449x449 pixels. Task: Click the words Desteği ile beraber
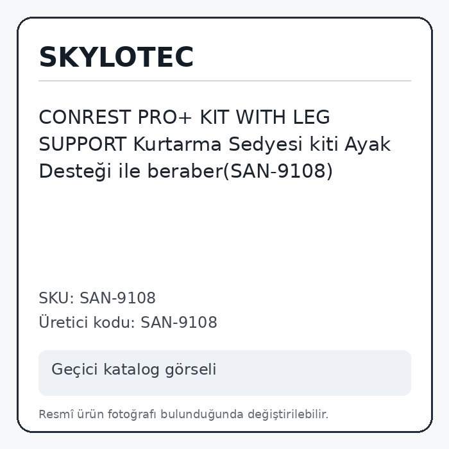click(131, 171)
